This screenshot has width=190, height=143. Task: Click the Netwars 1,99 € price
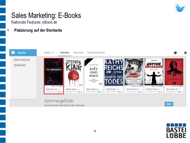59,92
